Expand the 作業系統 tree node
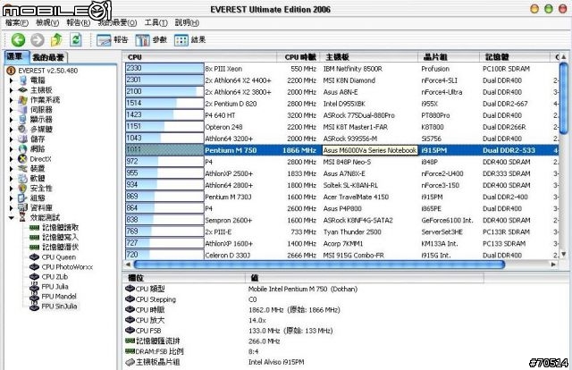The width and height of the screenshot is (572, 370). [11, 100]
